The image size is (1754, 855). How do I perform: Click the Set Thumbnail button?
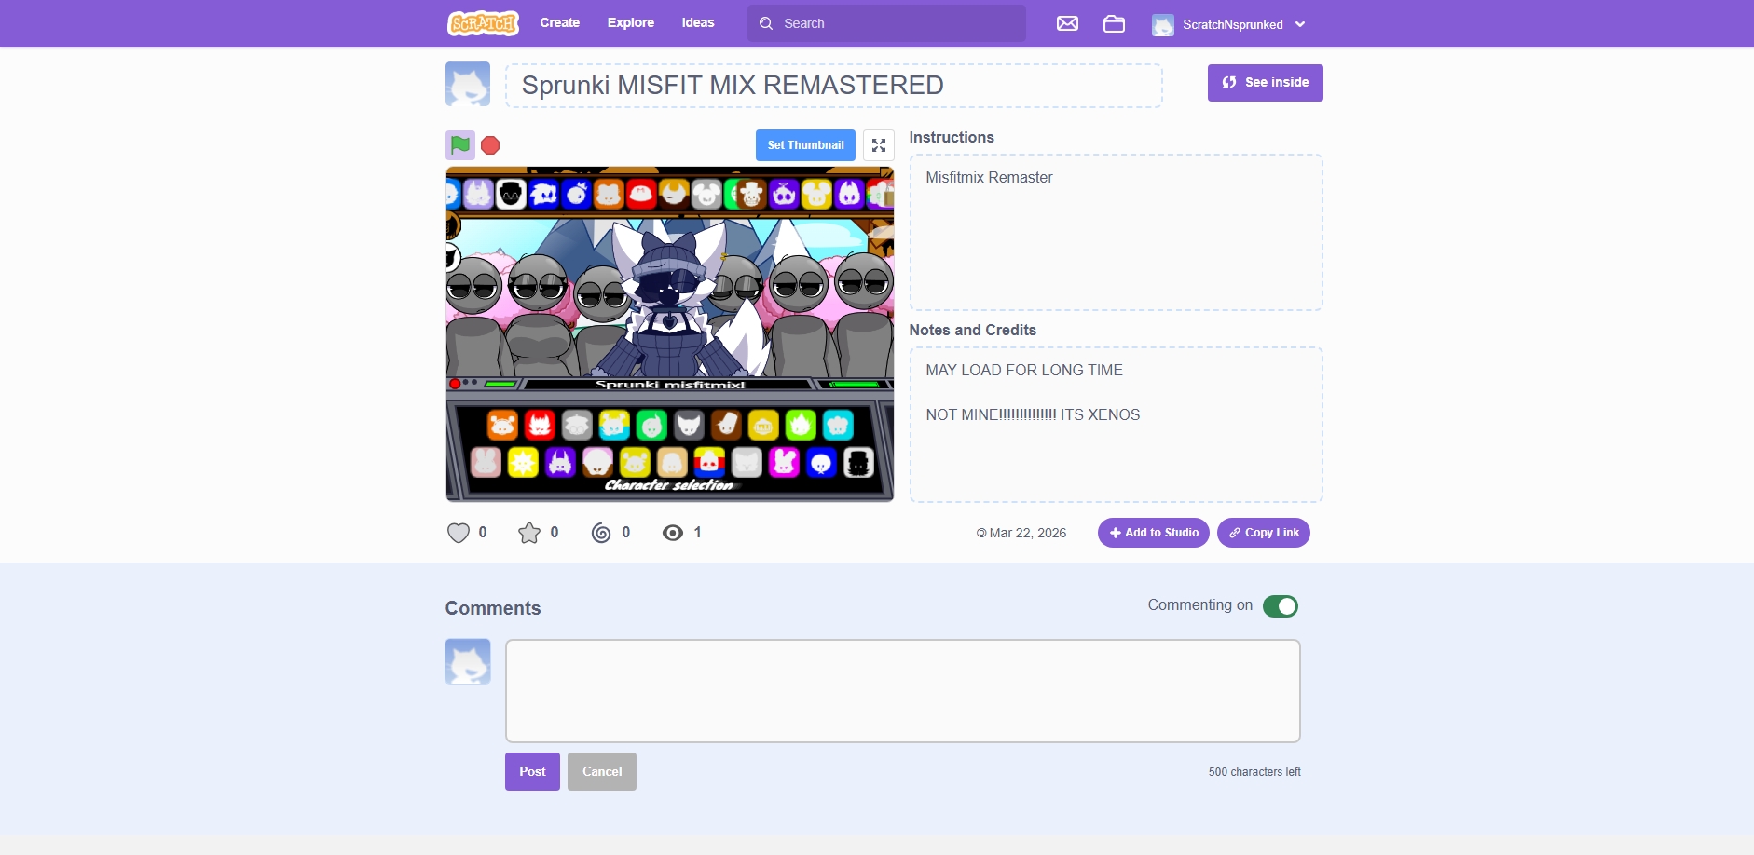coord(805,145)
